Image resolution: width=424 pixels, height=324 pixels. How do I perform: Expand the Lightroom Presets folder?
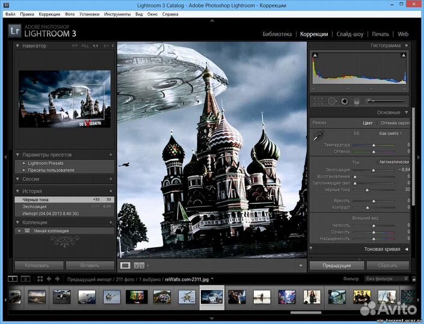point(24,163)
